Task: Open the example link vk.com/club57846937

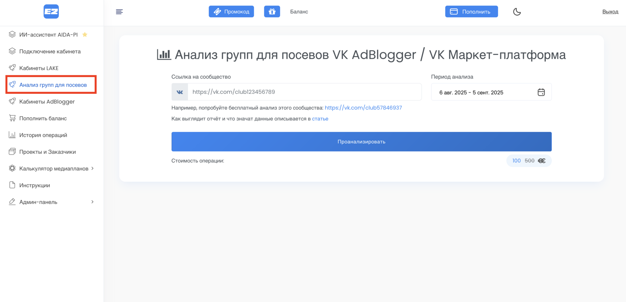Action: coord(363,108)
